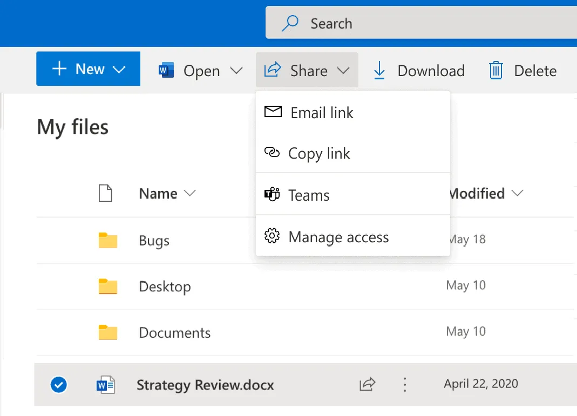Image resolution: width=577 pixels, height=416 pixels.
Task: Deselect the Strategy Review.docx checkbox
Action: pos(58,384)
